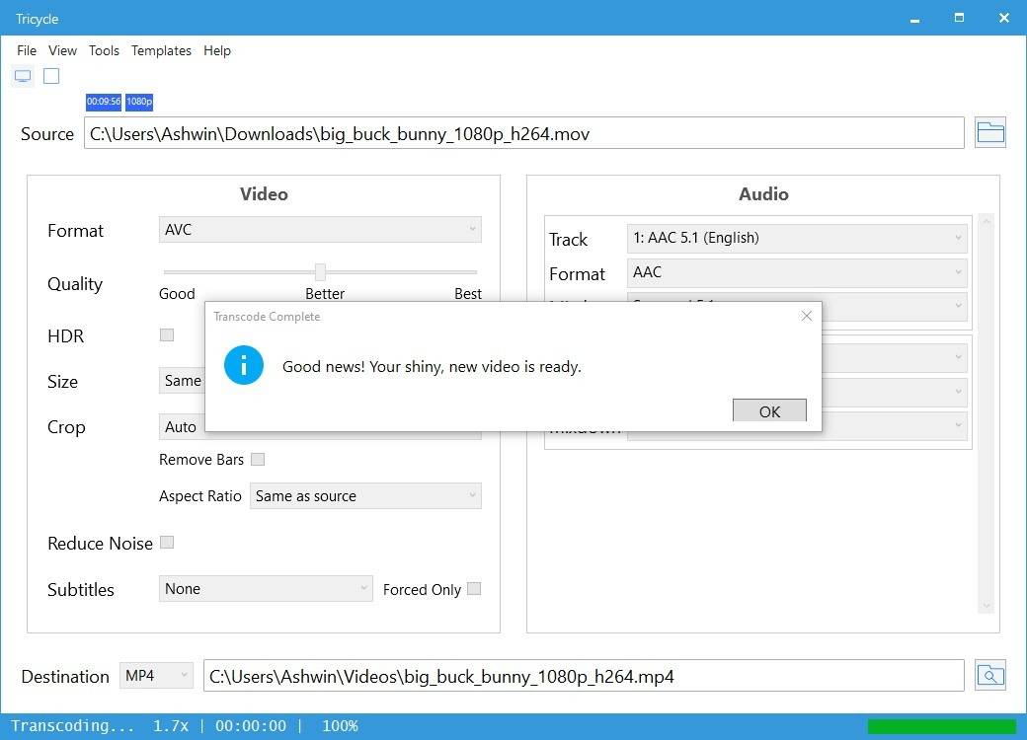Screen dimensions: 1027x740
Task: Toggle the HDR checkbox
Action: [x=167, y=335]
